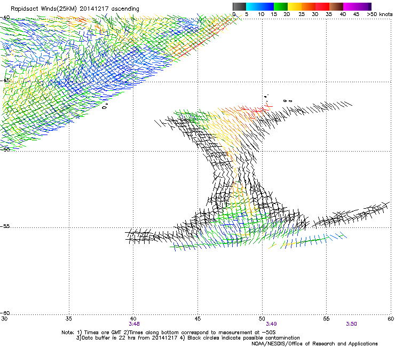Click the latitude axis label '-45'
Screen dimensions: 395x347
tap(5, 81)
